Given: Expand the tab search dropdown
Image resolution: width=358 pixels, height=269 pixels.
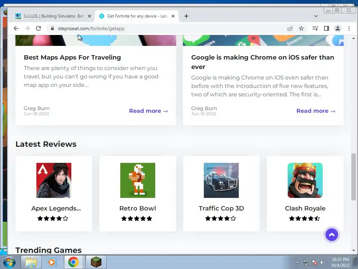Looking at the screenshot, I should pos(316,16).
